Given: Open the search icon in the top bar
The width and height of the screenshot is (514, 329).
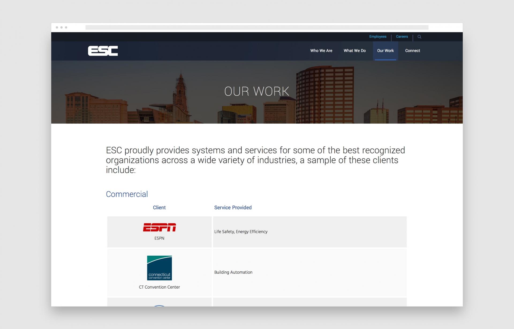Looking at the screenshot, I should tap(419, 37).
